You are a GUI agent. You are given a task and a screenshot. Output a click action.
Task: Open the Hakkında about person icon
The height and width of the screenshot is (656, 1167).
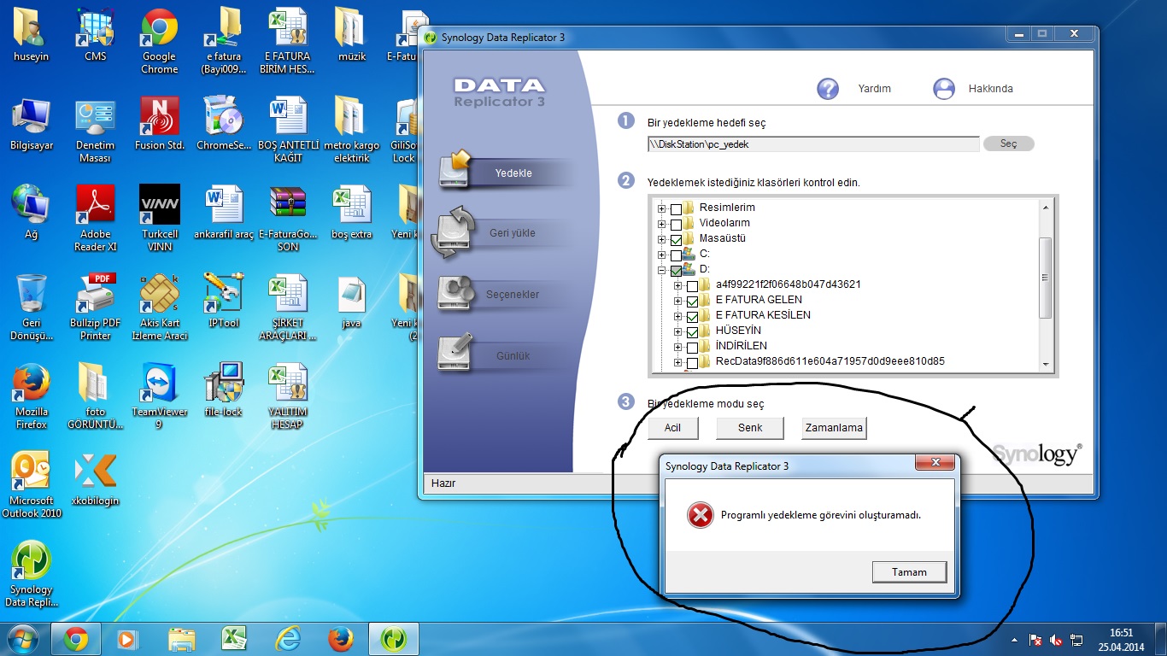tap(944, 89)
